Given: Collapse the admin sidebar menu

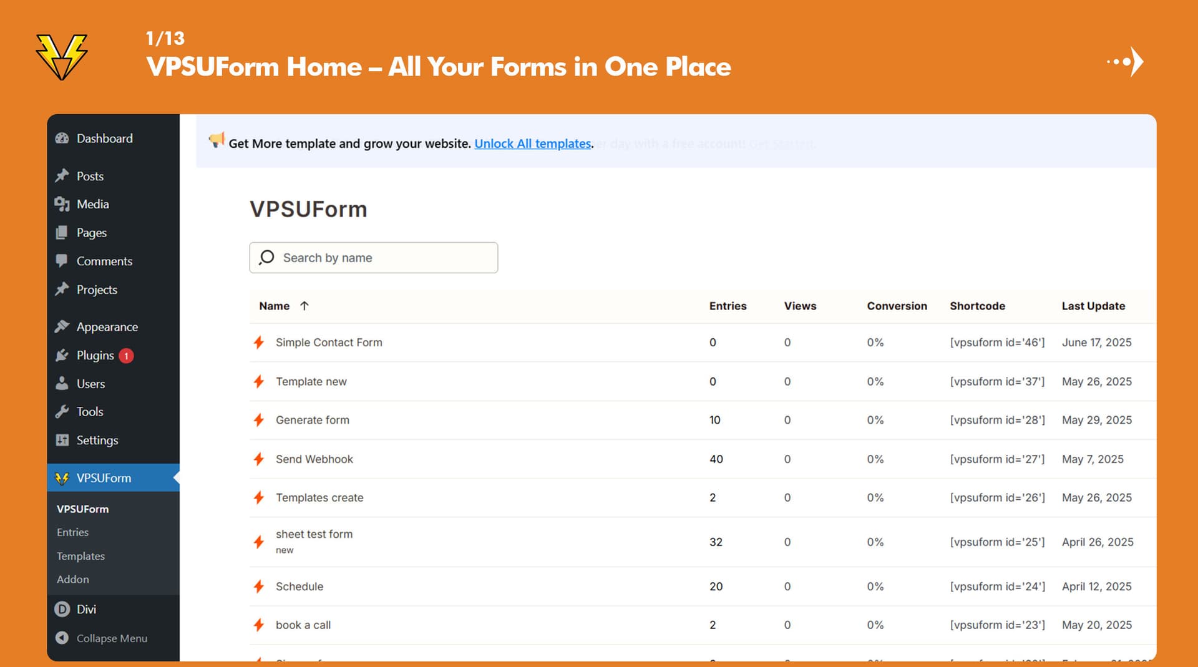Looking at the screenshot, I should [x=62, y=638].
